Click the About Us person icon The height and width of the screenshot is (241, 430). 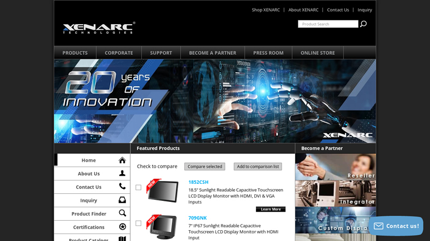tap(123, 173)
